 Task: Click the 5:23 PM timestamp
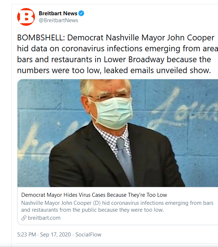coord(27,235)
